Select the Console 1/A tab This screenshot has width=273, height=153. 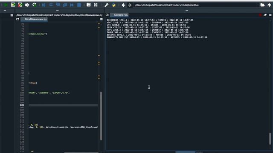119,15
